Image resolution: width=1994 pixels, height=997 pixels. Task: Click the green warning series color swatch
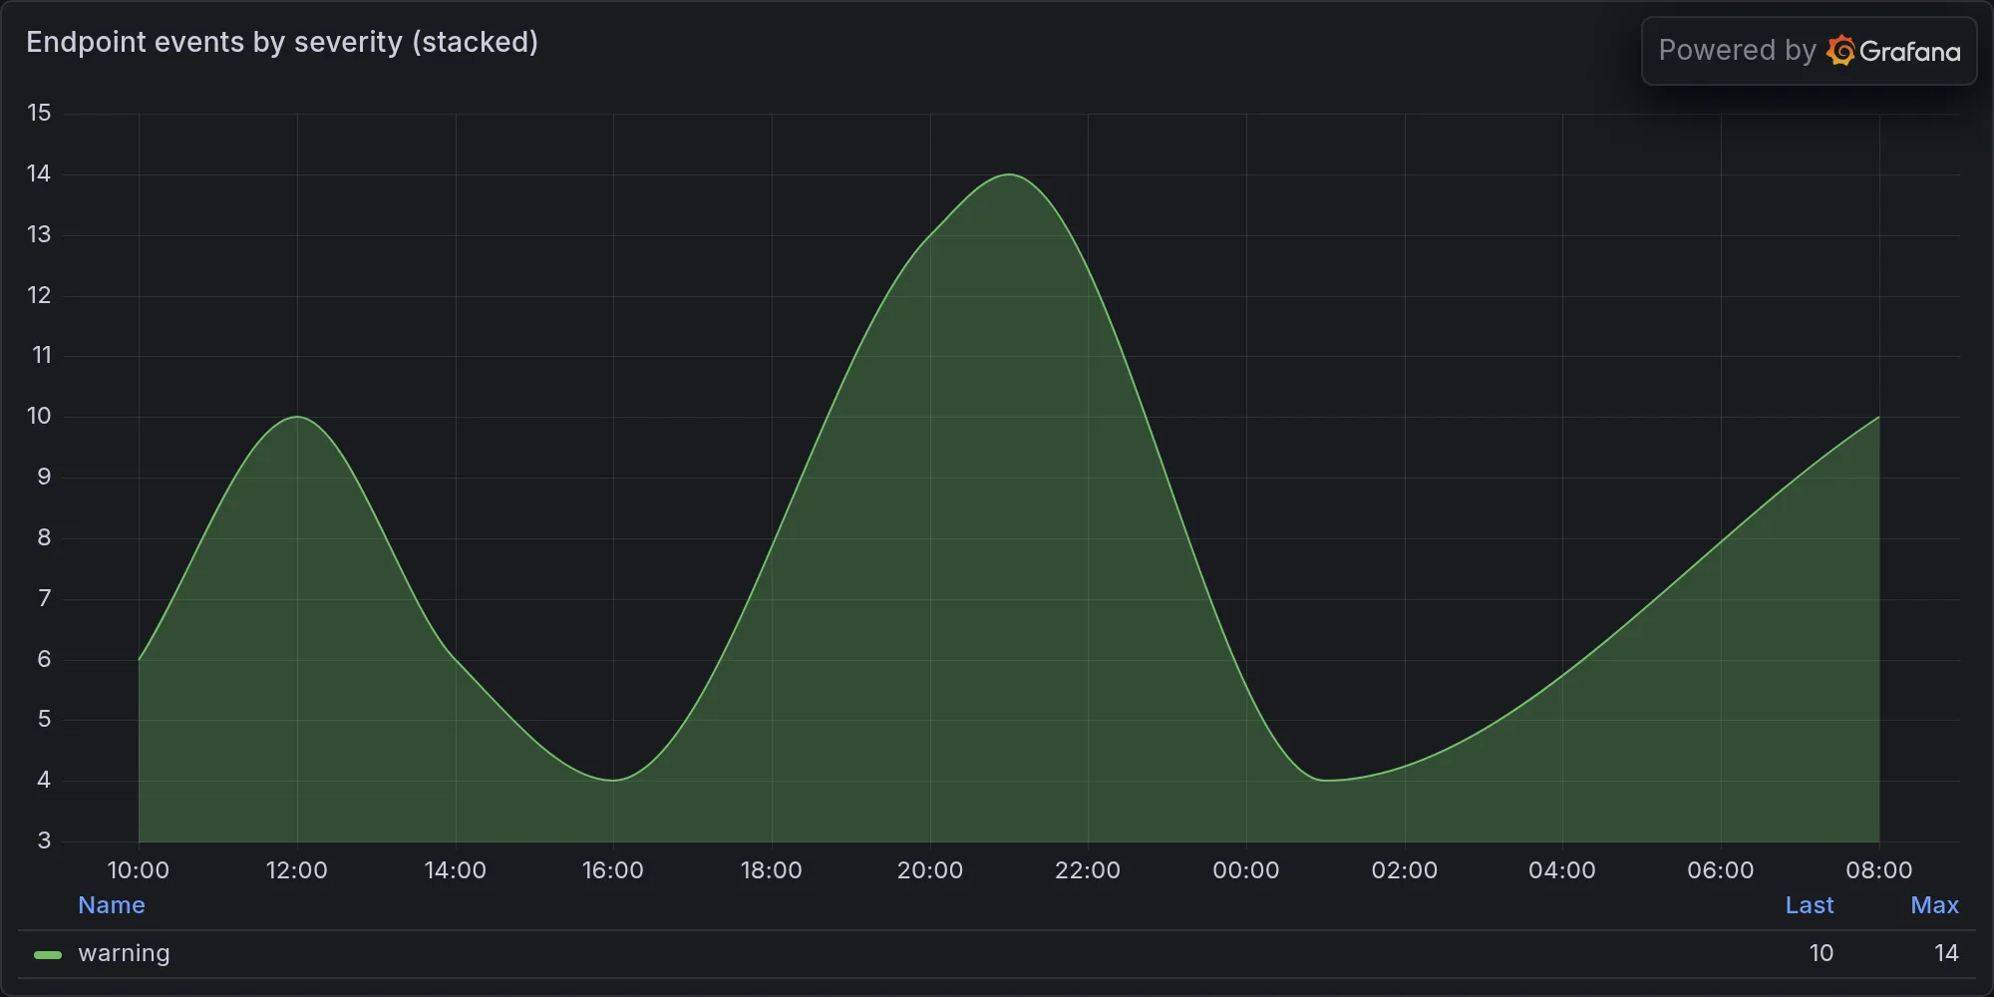click(x=48, y=954)
